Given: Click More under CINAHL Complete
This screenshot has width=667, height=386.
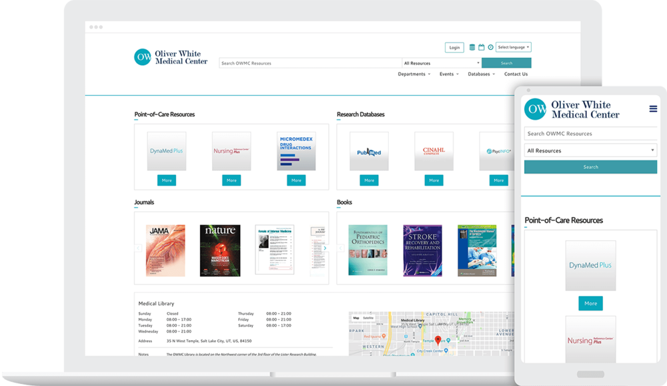Looking at the screenshot, I should coord(434,180).
